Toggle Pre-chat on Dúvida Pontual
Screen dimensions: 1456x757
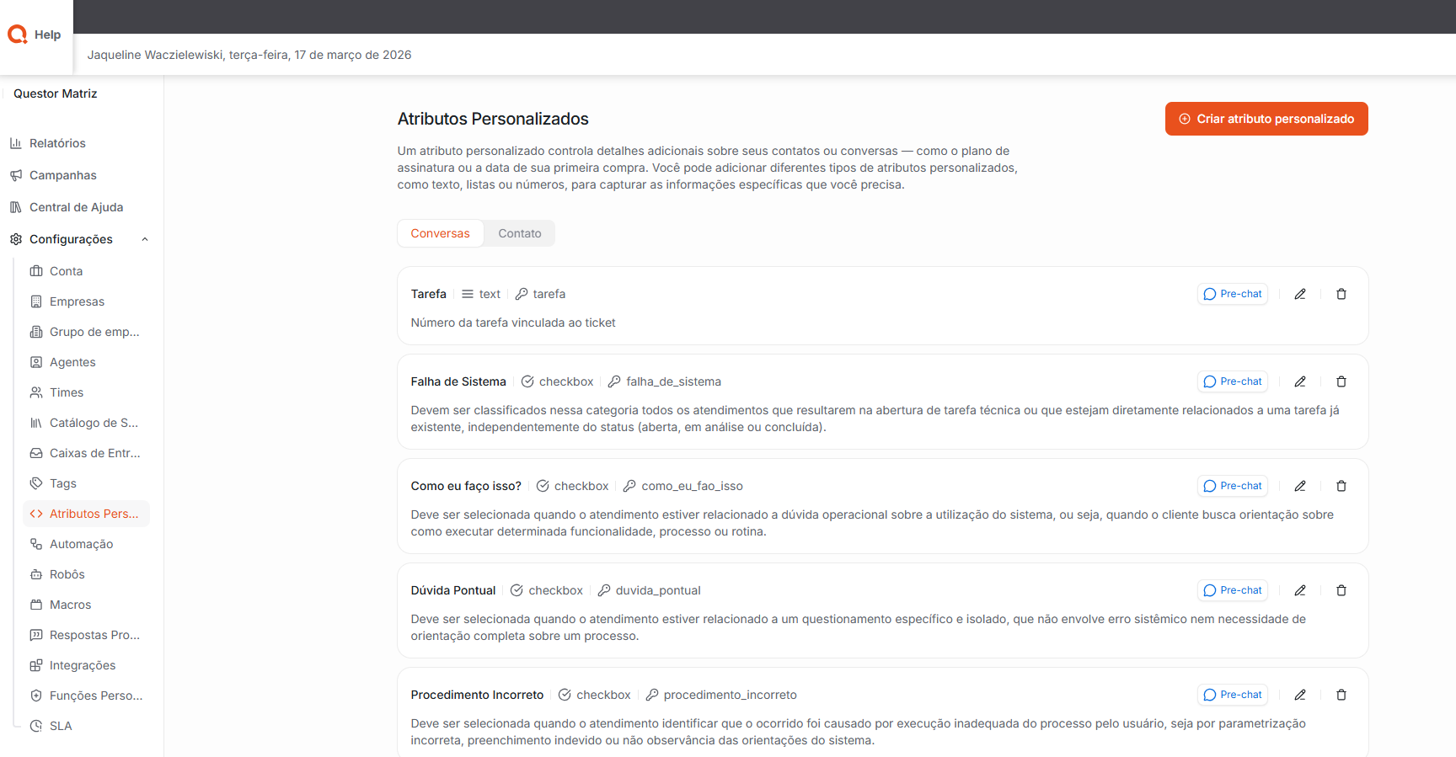point(1232,590)
